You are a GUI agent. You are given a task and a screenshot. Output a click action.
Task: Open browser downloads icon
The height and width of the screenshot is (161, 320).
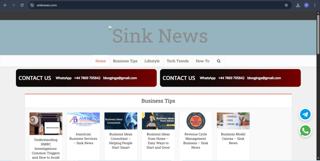(x=298, y=5)
